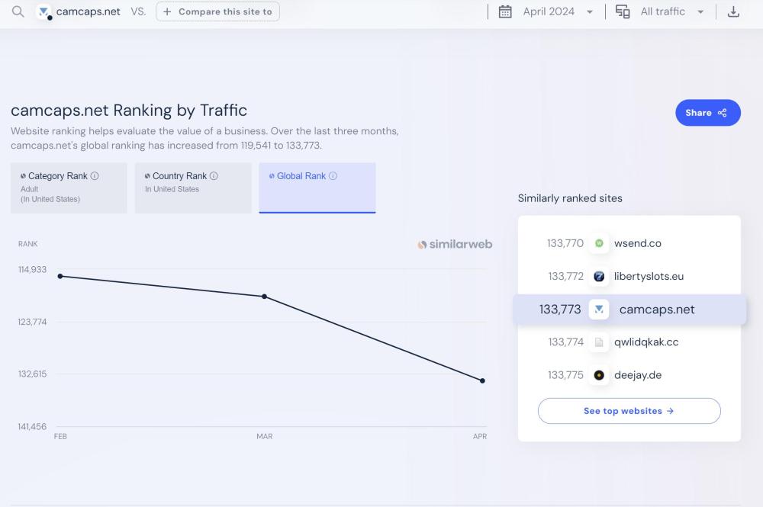Image resolution: width=763 pixels, height=507 pixels.
Task: Click the download icon in top bar
Action: pos(733,12)
